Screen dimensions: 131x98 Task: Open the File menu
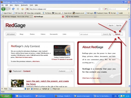point(3,5)
